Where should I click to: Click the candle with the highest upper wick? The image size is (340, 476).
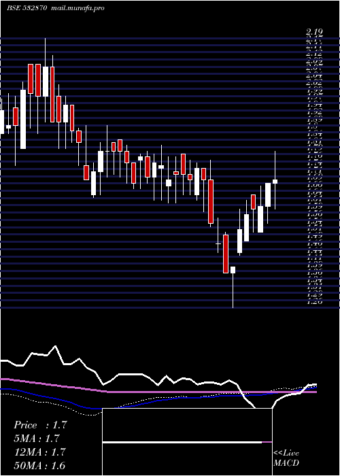(46, 82)
